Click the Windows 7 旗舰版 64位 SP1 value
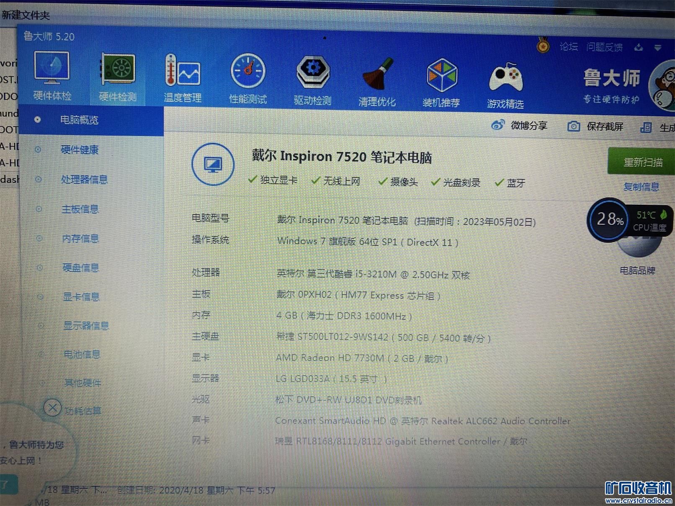Image resolution: width=675 pixels, height=506 pixels. point(368,241)
